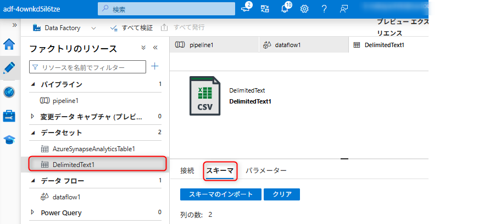
Task: Select the Author pencil icon in sidebar
Action: [9, 68]
